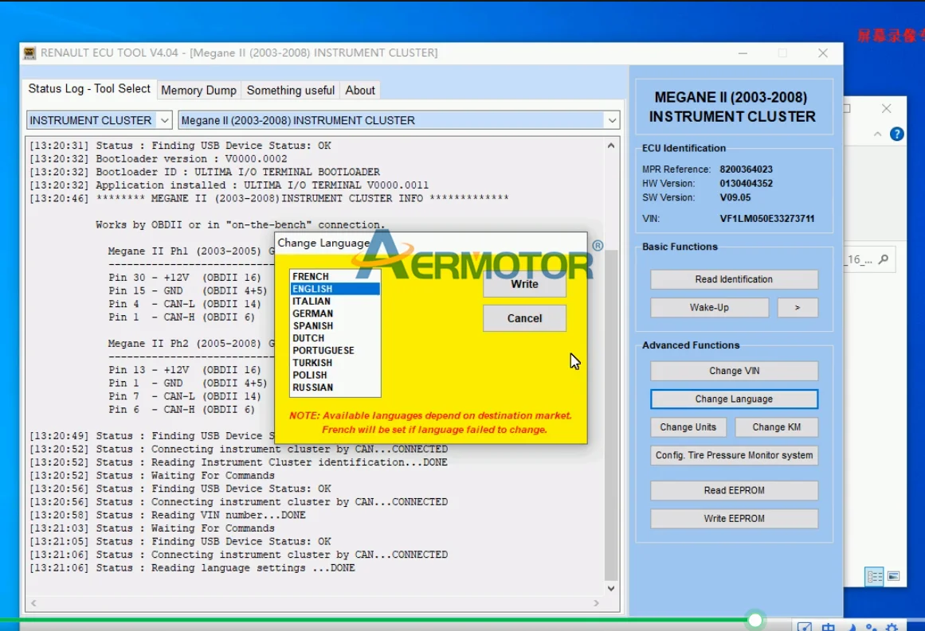Select TURKISH in the language list
925x631 pixels.
pos(335,363)
